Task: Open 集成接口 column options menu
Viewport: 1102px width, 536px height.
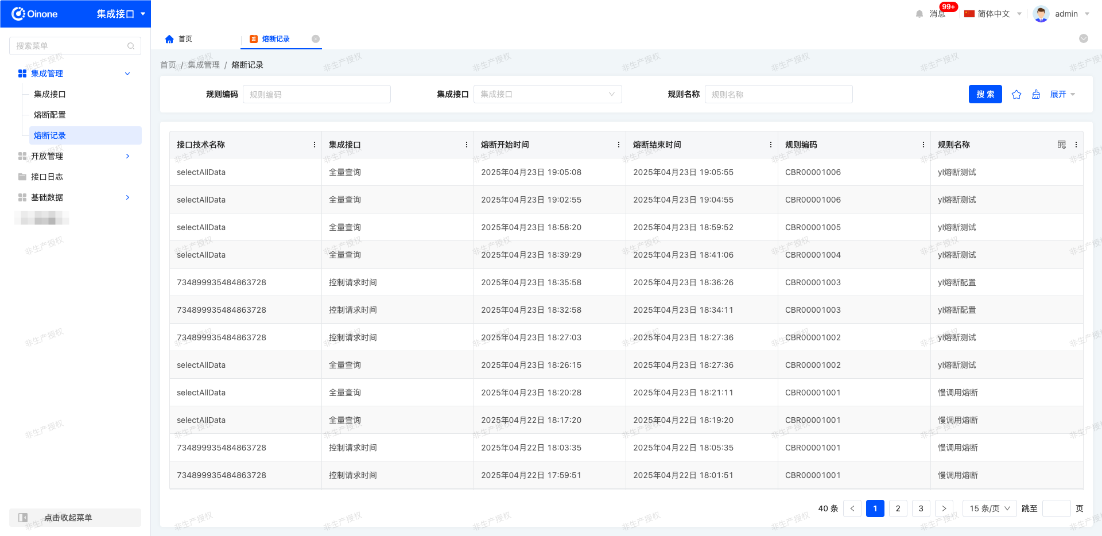Action: 467,145
